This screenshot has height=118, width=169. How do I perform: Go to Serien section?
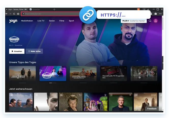pyautogui.click(x=52, y=21)
